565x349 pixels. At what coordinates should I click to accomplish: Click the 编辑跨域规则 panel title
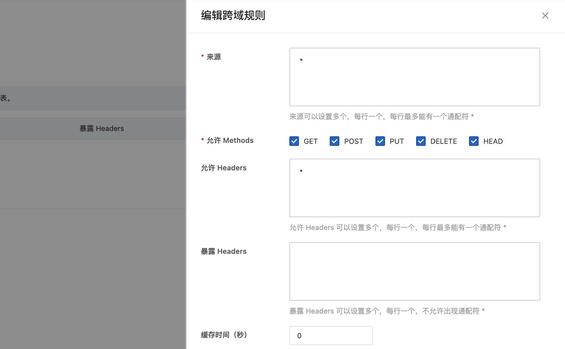233,16
